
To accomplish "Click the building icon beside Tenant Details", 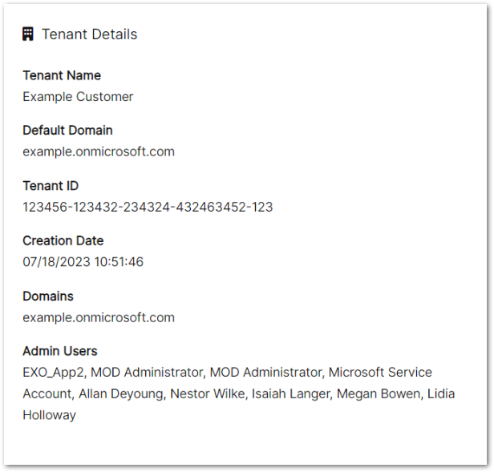I will pyautogui.click(x=28, y=34).
